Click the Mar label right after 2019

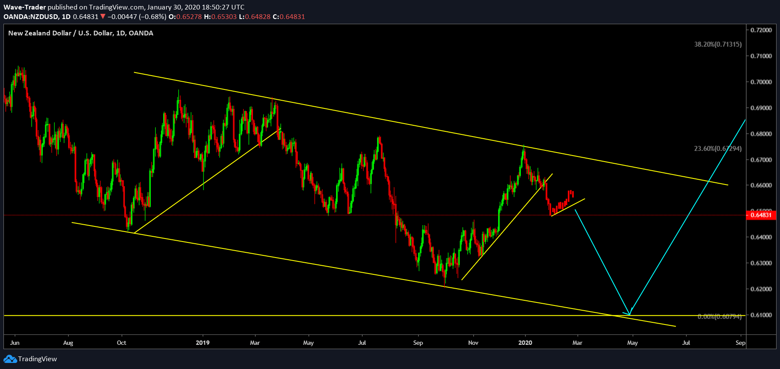point(255,343)
